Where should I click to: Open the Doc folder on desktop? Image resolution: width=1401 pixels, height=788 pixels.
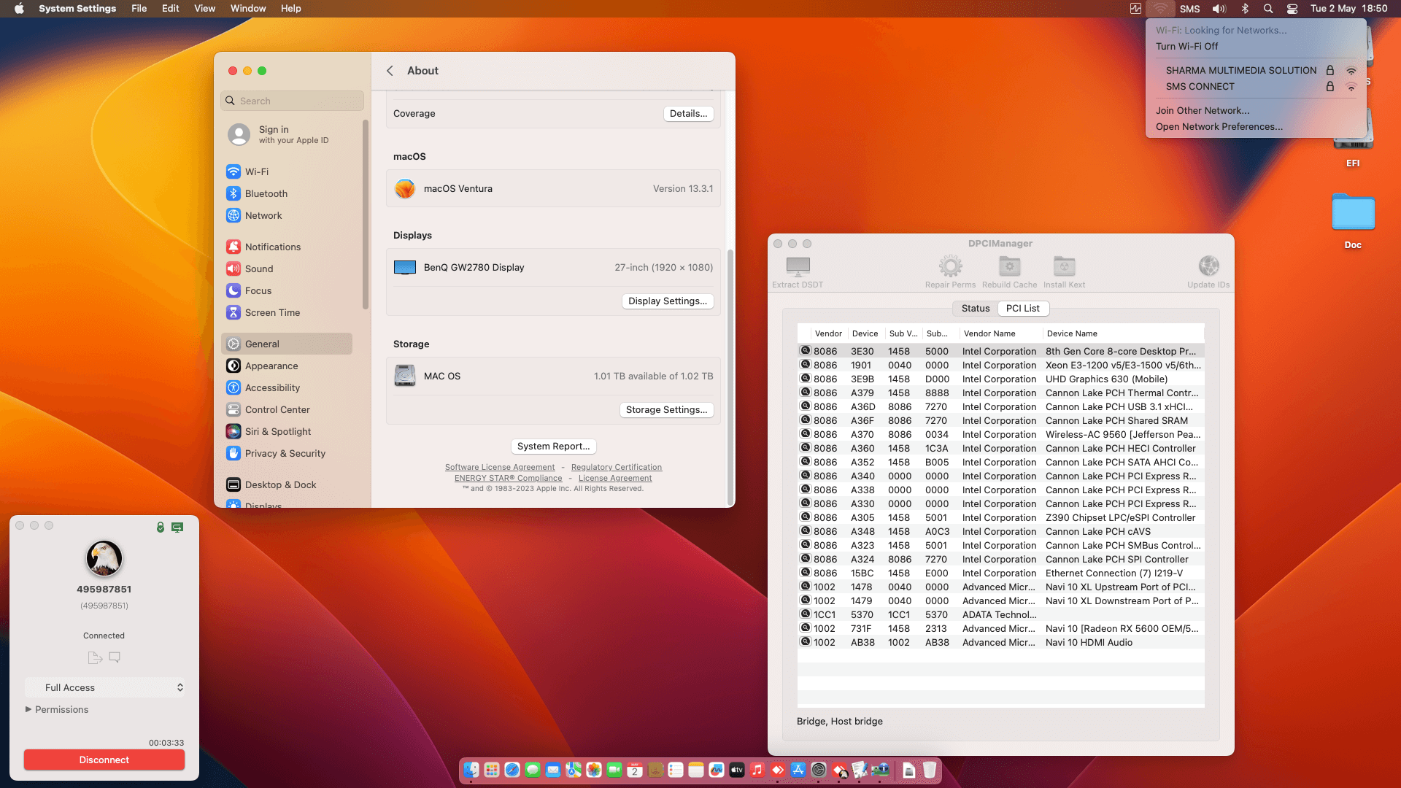click(x=1353, y=213)
